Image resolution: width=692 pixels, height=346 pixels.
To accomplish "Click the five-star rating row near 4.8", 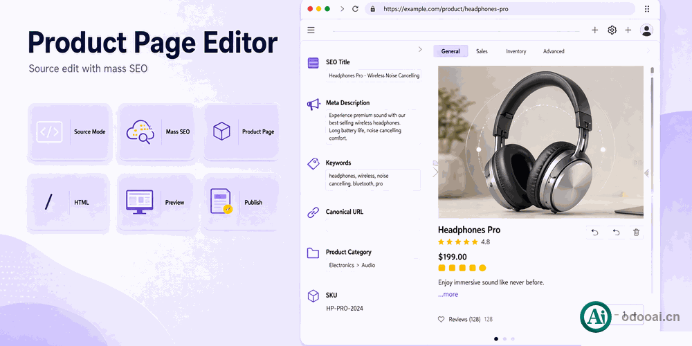I will [x=457, y=242].
